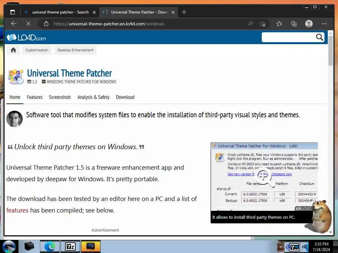This screenshot has width=338, height=253.
Task: Click the editor's avatar photo
Action: (x=15, y=119)
